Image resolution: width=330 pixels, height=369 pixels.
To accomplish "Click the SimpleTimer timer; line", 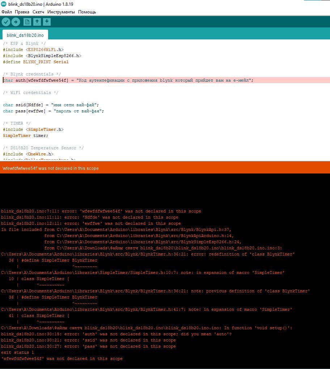I will pos(25,136).
